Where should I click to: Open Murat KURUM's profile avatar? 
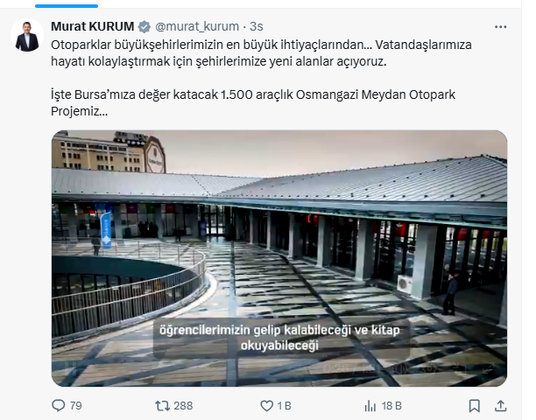[x=27, y=36]
